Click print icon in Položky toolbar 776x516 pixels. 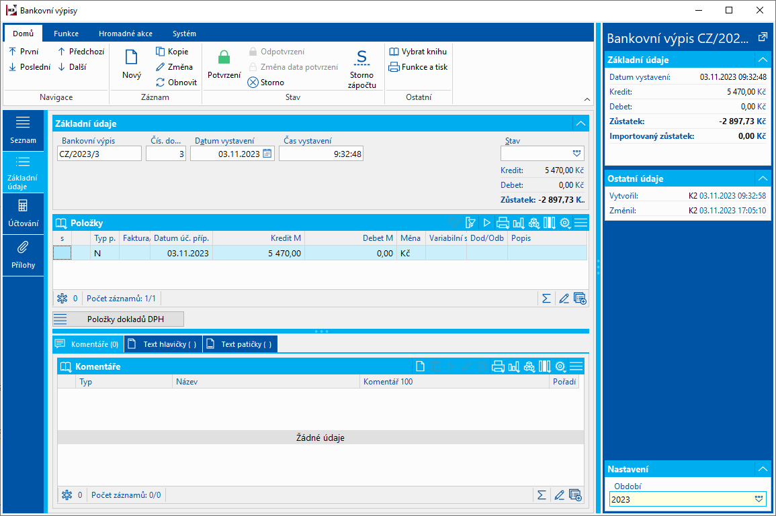pyautogui.click(x=502, y=223)
